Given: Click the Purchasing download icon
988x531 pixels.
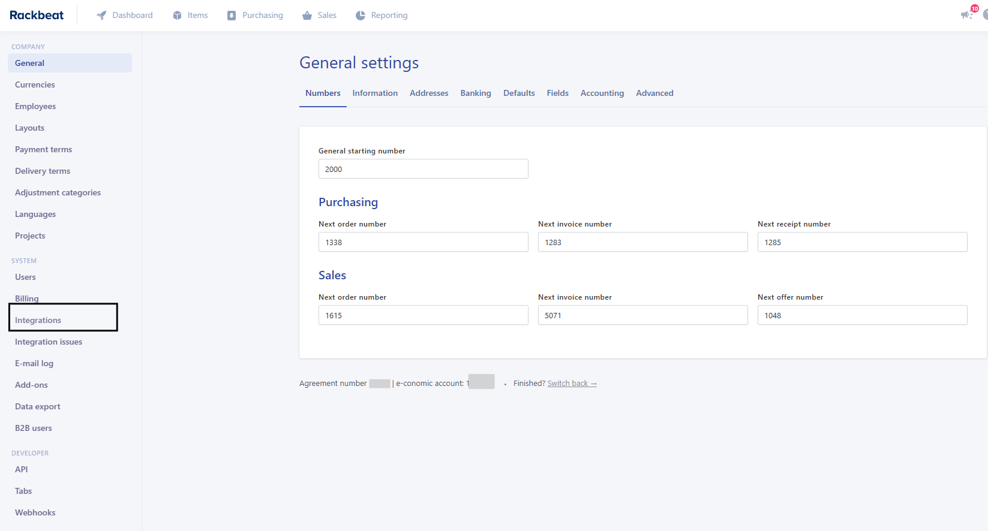Looking at the screenshot, I should [232, 16].
